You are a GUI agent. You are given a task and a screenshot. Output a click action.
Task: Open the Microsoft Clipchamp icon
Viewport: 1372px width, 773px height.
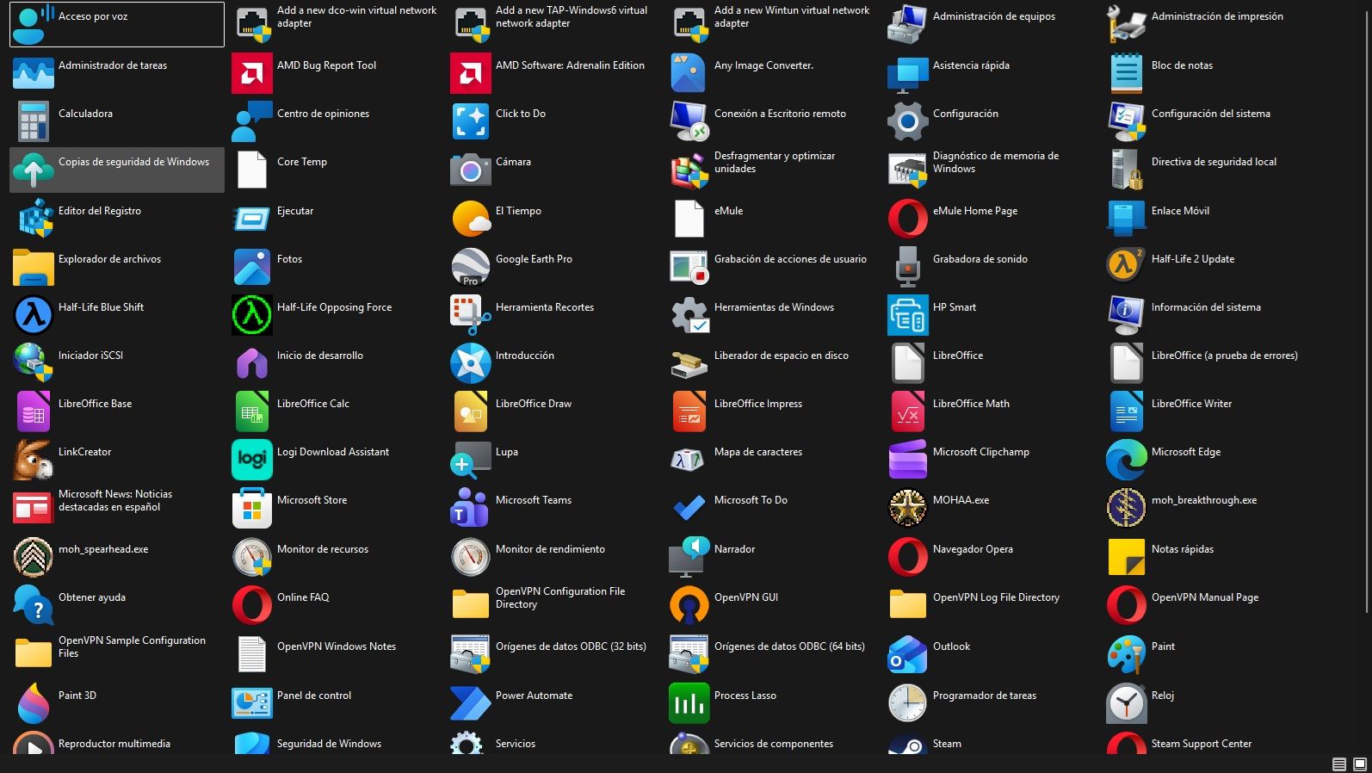point(908,460)
